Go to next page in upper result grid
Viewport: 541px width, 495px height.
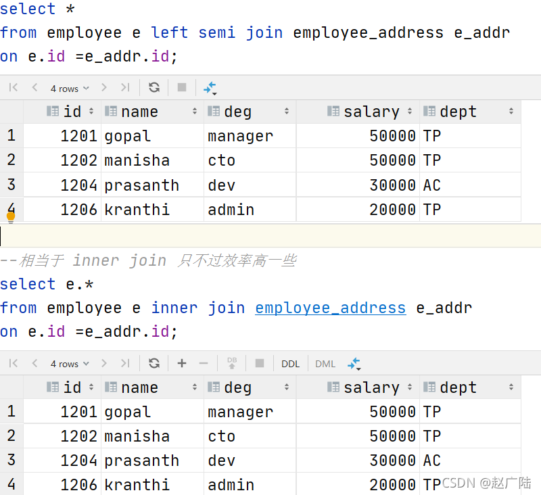click(104, 88)
